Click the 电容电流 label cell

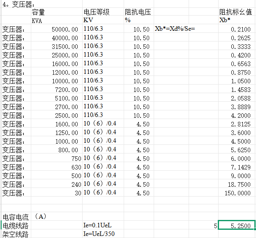(16, 217)
